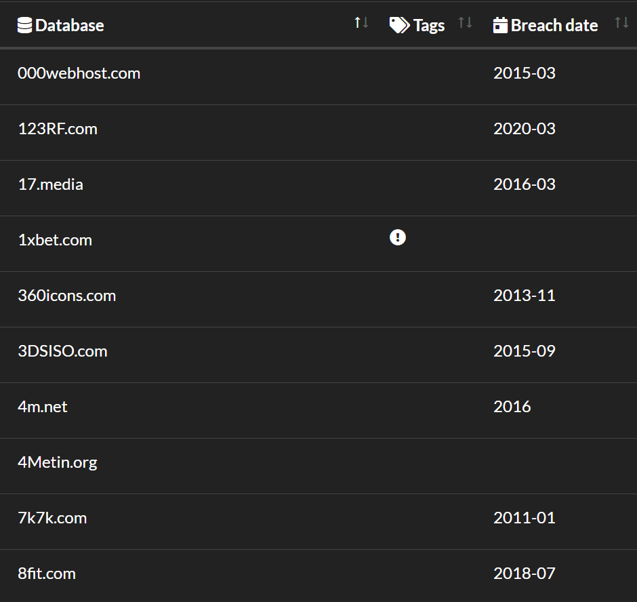
Task: Click breach date 2016 for 4m.net
Action: (x=512, y=407)
